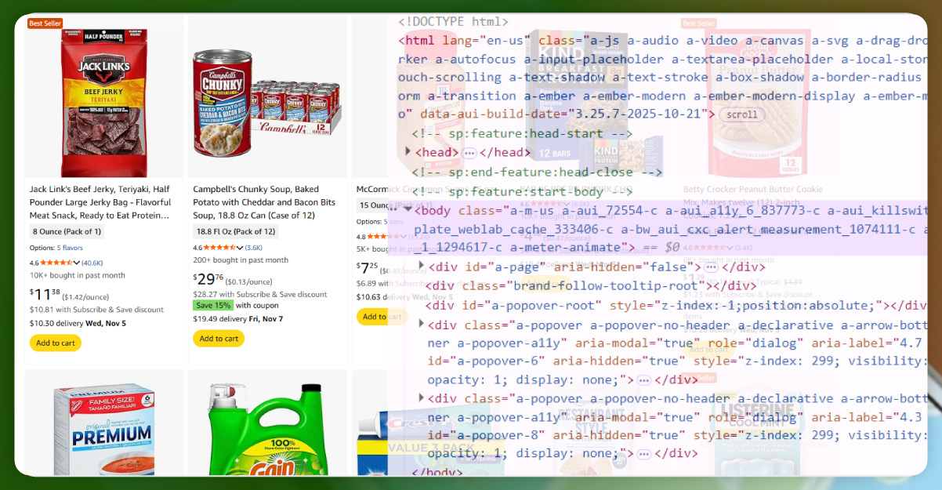This screenshot has height=490, width=942.
Task: Expand the div with id a-page
Action: pos(422,267)
